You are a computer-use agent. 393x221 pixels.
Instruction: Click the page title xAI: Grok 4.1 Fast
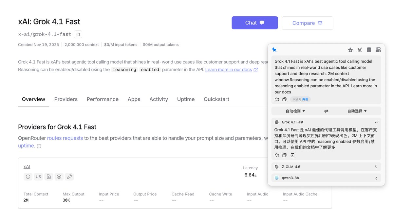click(49, 22)
